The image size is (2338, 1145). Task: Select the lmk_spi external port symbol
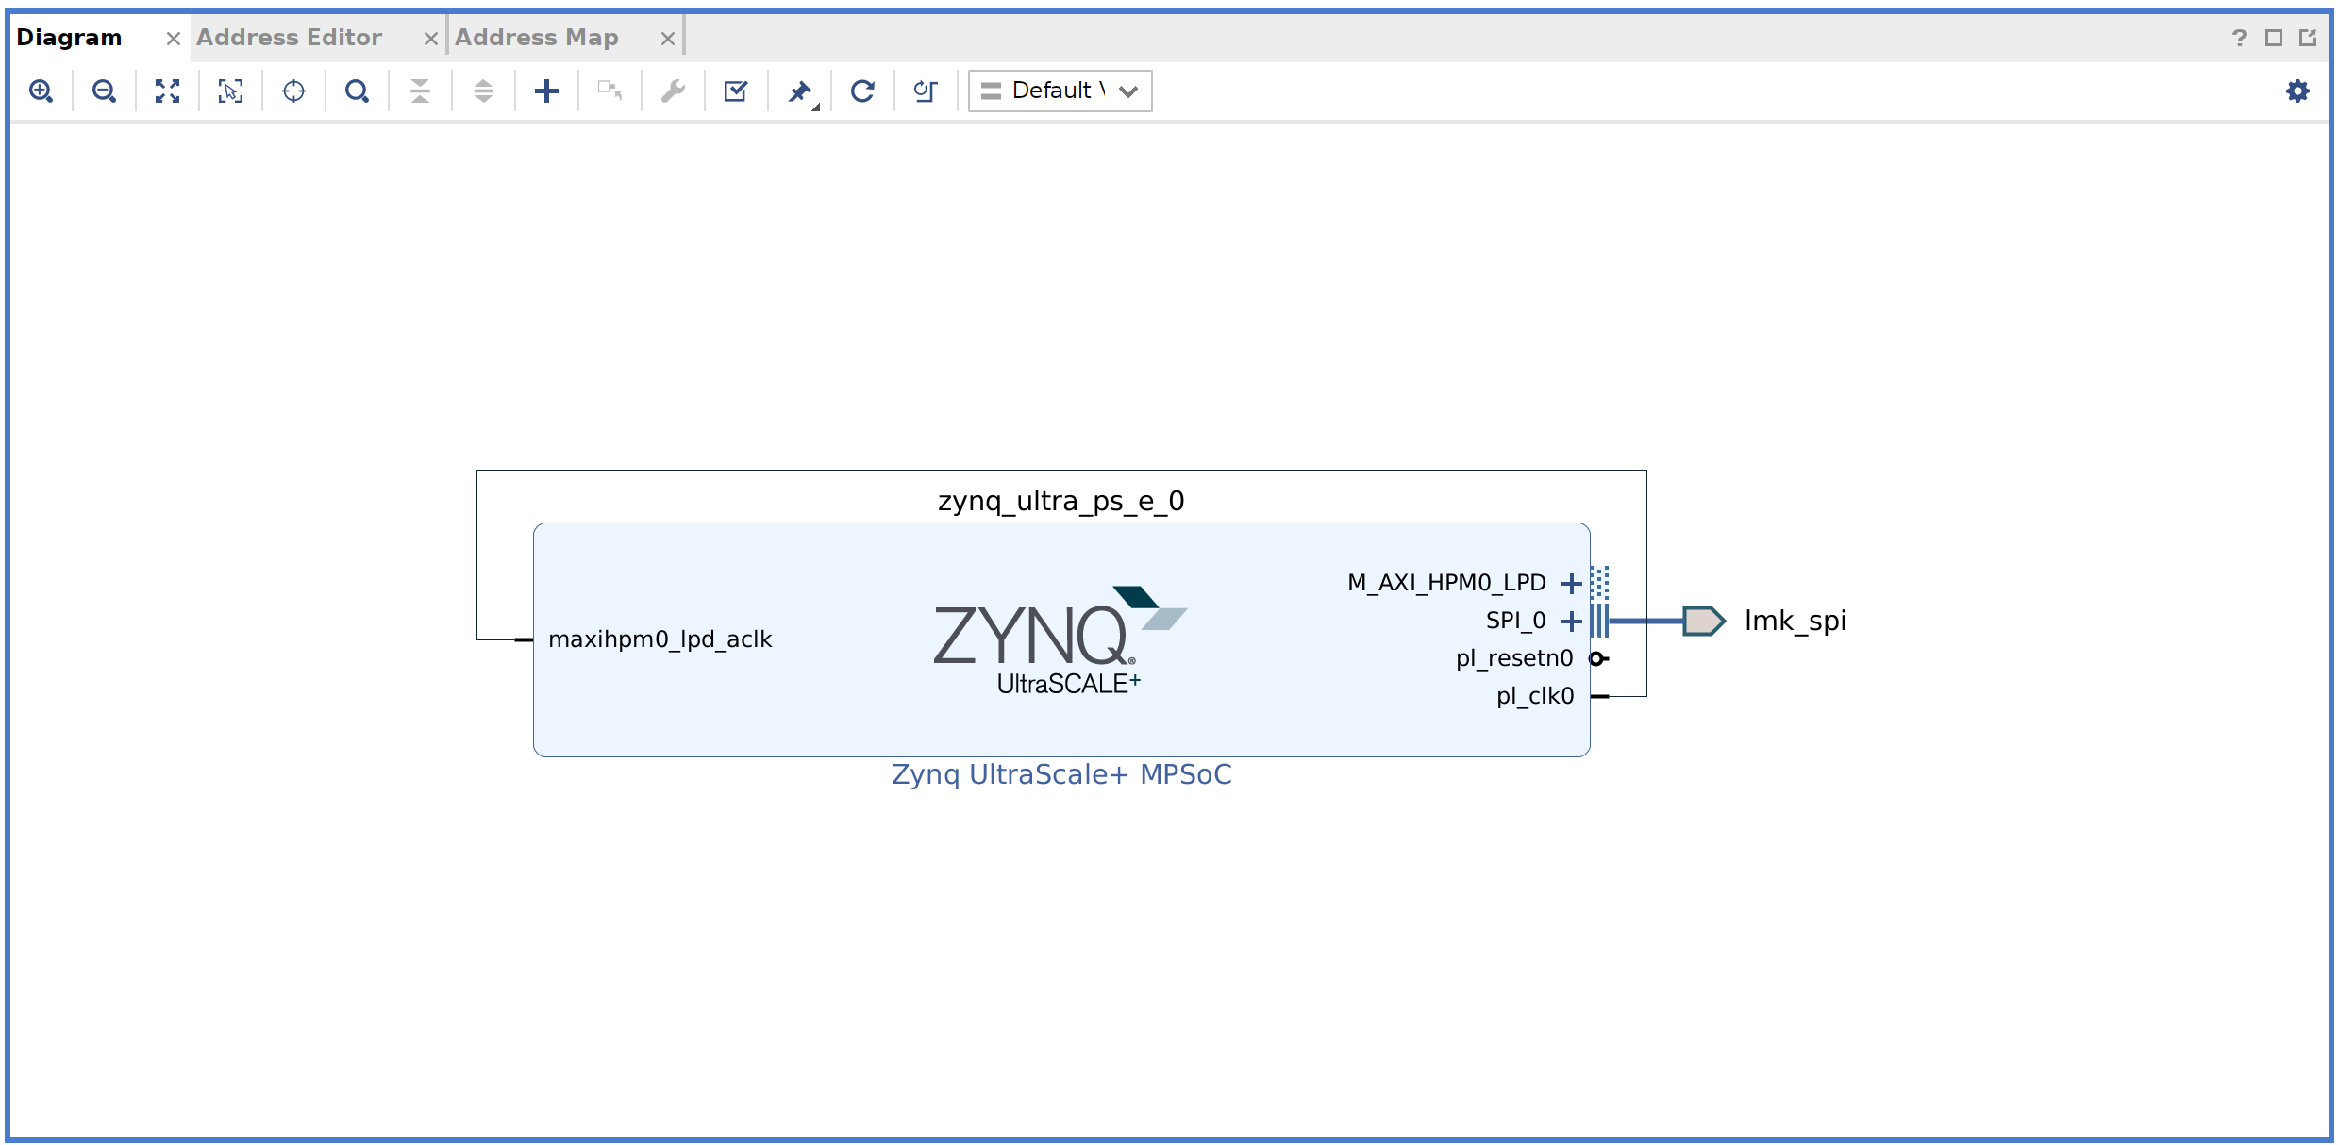(x=1705, y=622)
